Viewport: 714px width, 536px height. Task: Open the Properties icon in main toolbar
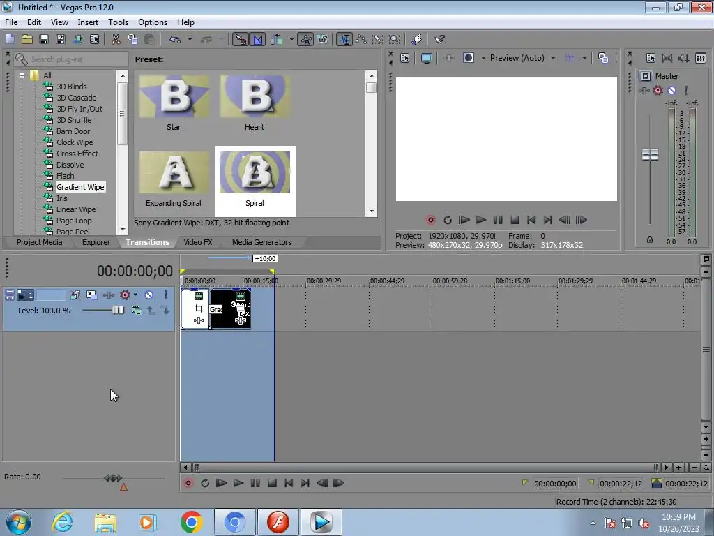coord(95,40)
